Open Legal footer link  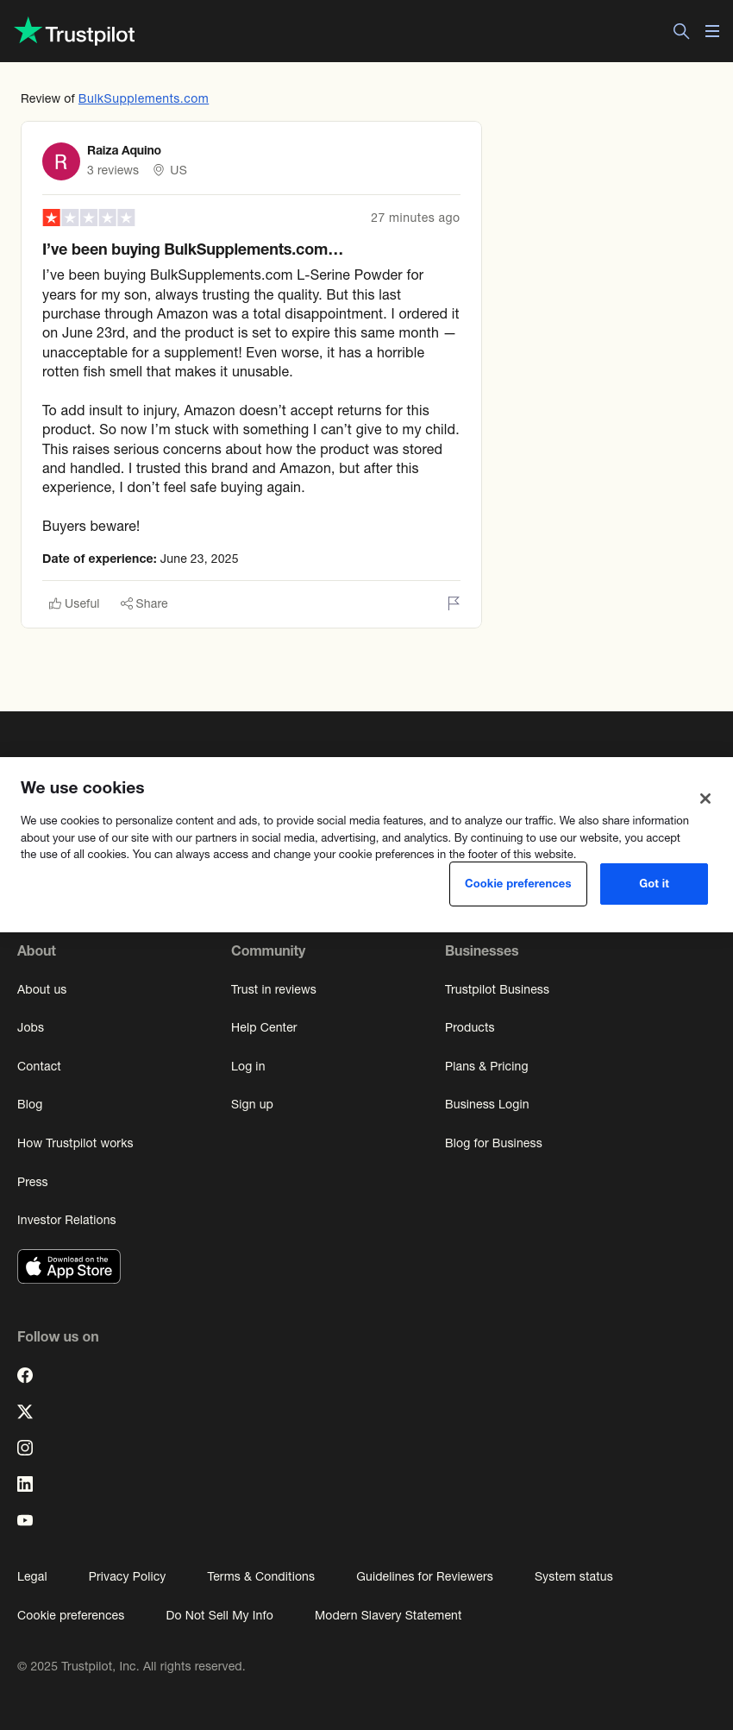point(32,1576)
